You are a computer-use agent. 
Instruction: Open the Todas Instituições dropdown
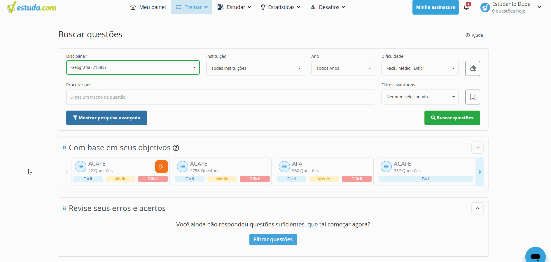256,68
